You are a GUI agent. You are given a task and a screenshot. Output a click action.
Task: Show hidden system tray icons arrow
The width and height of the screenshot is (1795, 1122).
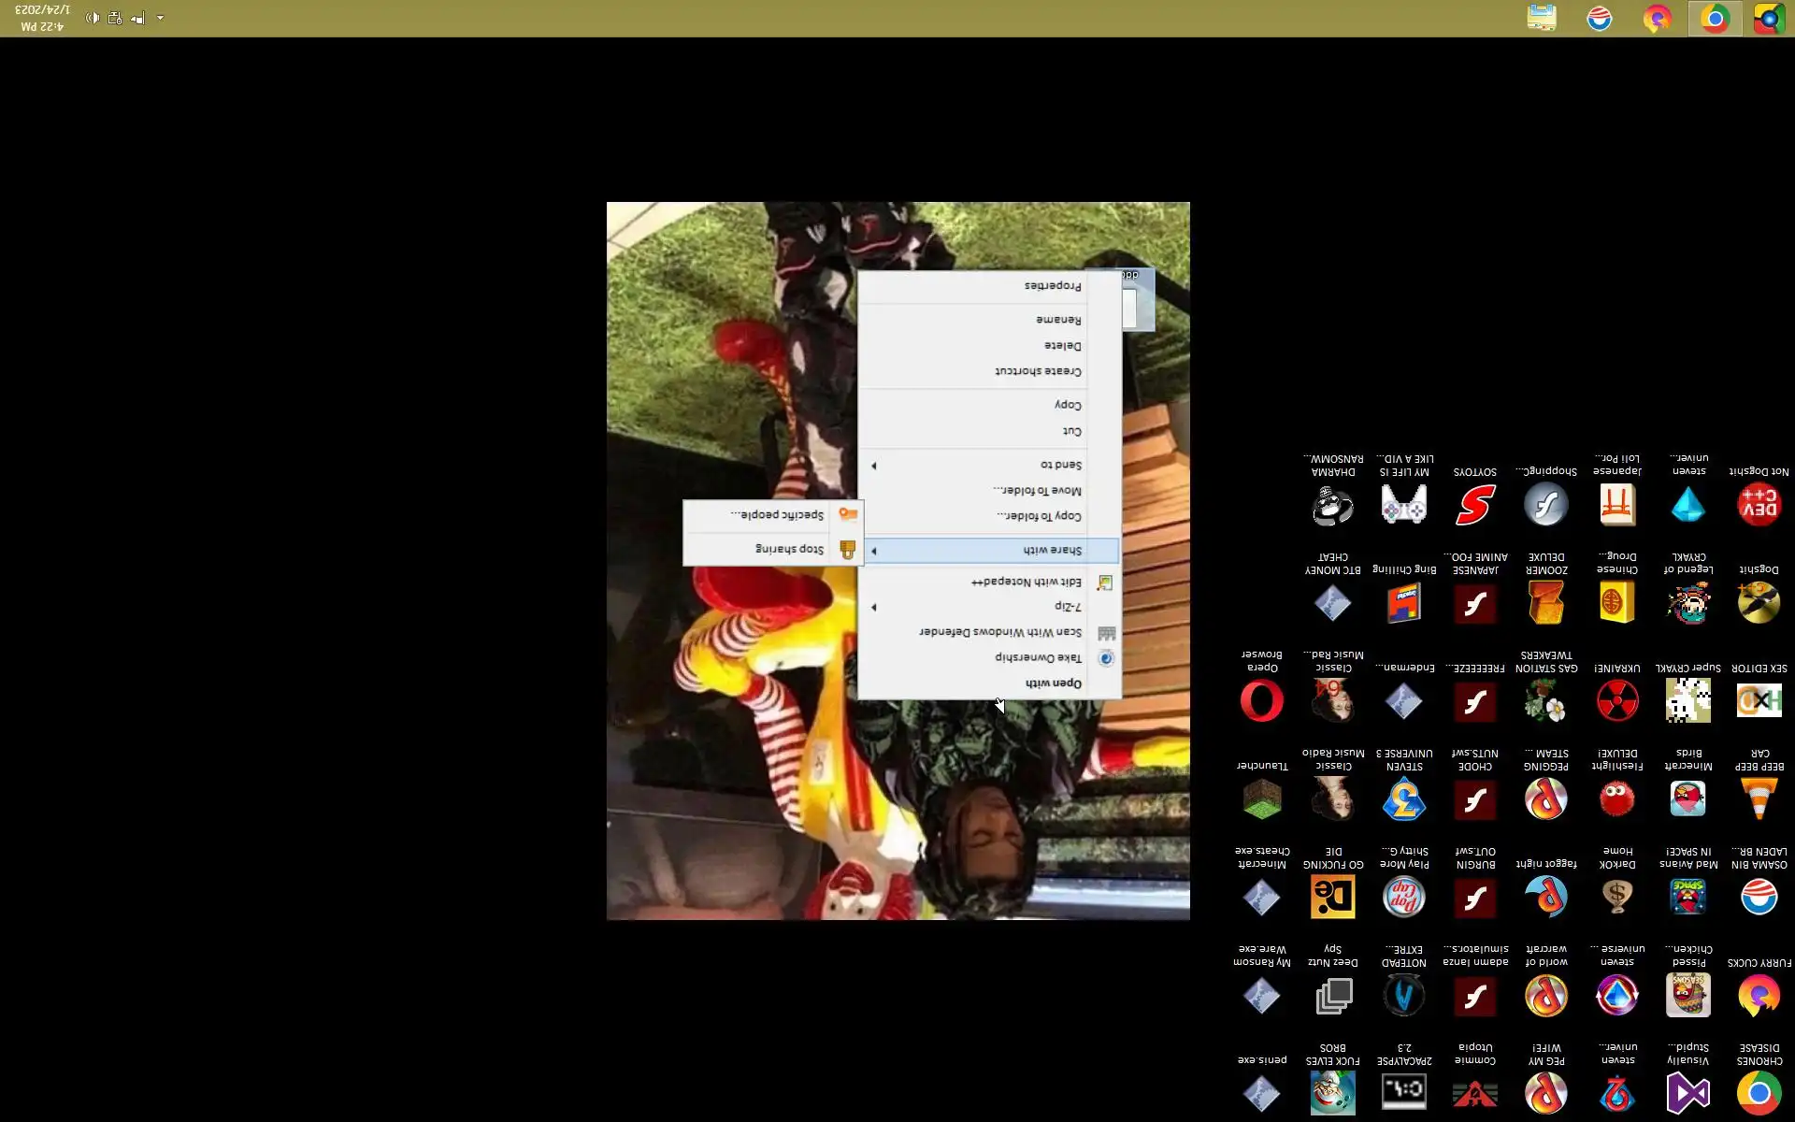160,18
